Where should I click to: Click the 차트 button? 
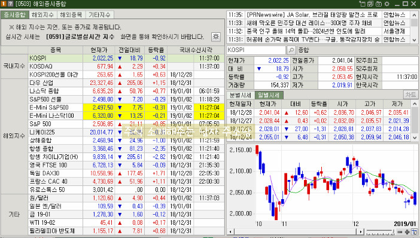(410, 94)
